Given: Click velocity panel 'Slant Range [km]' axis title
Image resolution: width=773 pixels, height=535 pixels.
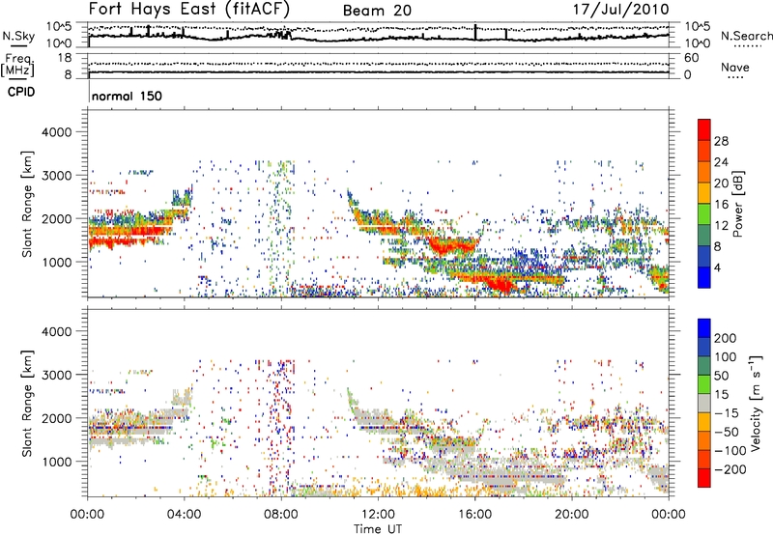Looking at the screenshot, I should 27,403.
